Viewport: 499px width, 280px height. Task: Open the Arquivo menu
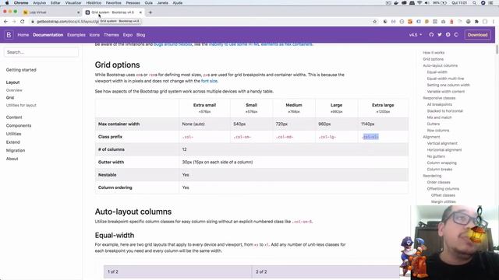pos(40,3)
